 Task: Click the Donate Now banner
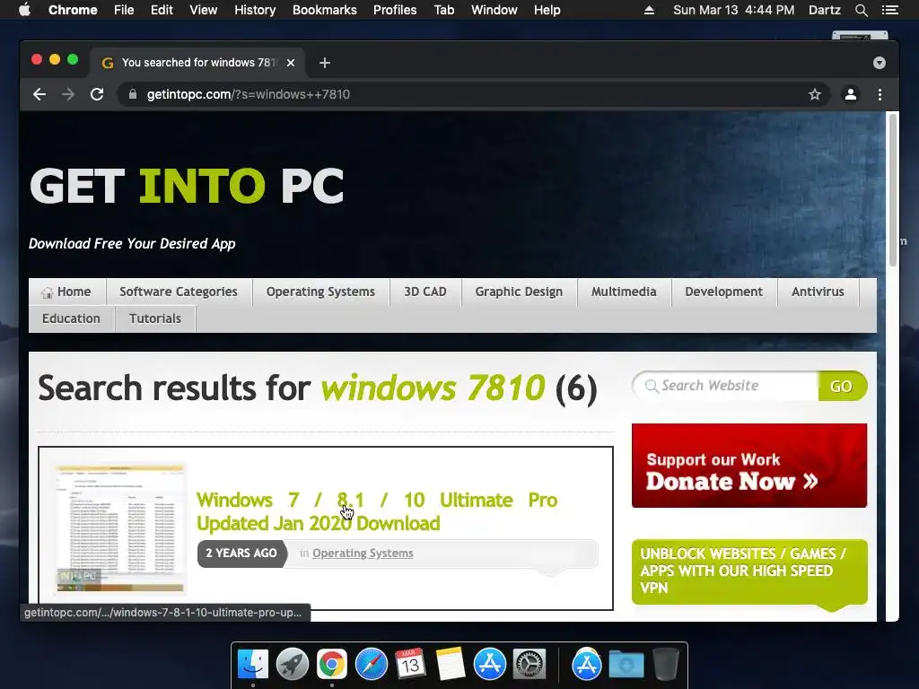(749, 466)
